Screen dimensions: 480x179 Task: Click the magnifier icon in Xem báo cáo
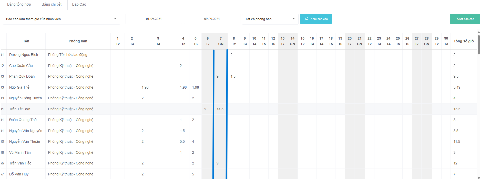click(306, 19)
